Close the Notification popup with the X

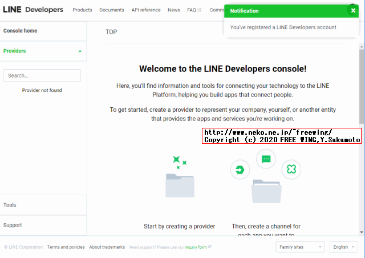point(353,10)
